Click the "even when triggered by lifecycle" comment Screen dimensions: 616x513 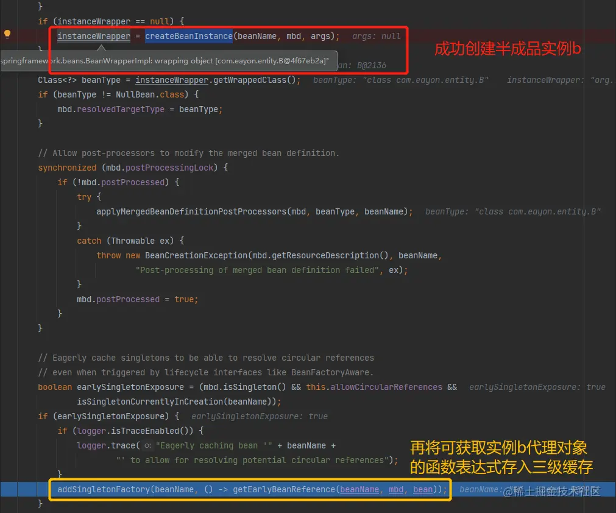[x=206, y=372]
